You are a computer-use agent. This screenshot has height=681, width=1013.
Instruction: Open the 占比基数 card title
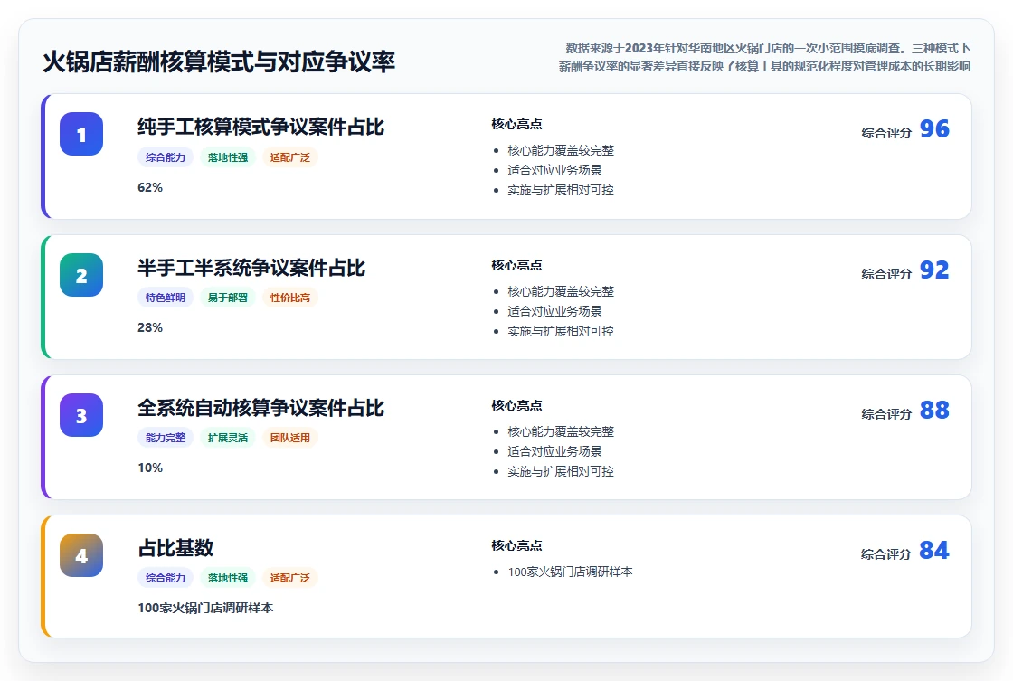pos(175,548)
